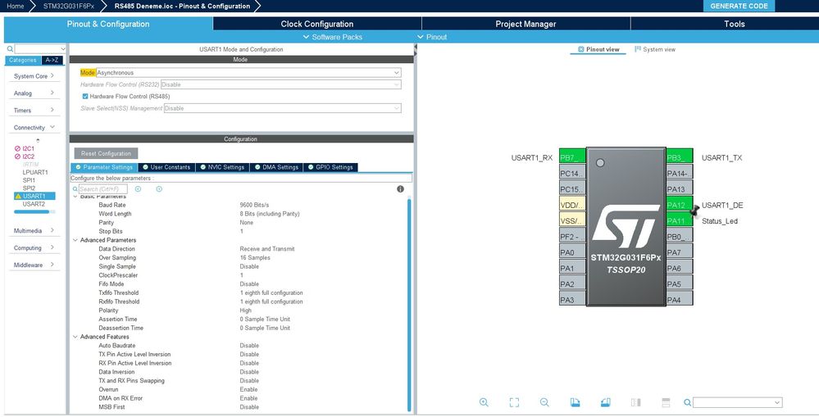Screen dimensions: 819x417
Task: Click the pin search magnifier icon
Action: point(687,402)
